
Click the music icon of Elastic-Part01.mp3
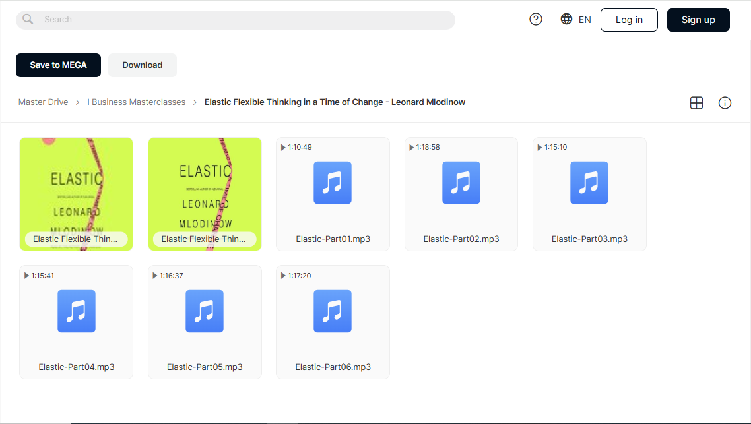333,183
